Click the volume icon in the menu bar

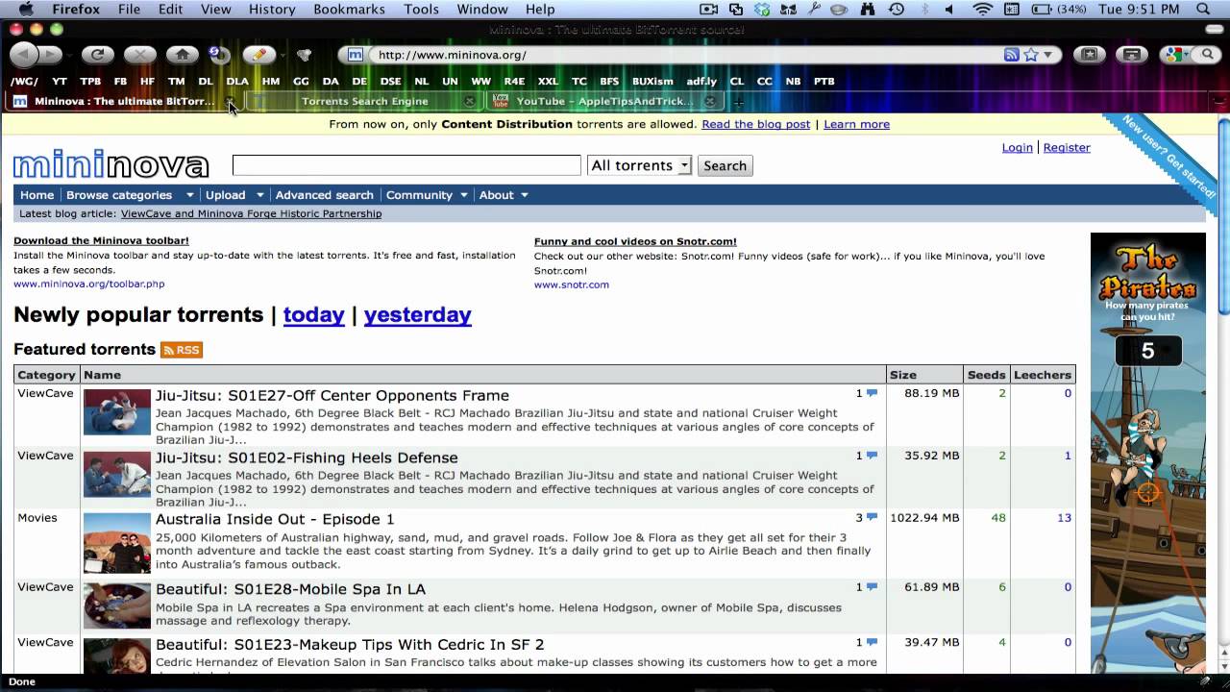(x=948, y=10)
